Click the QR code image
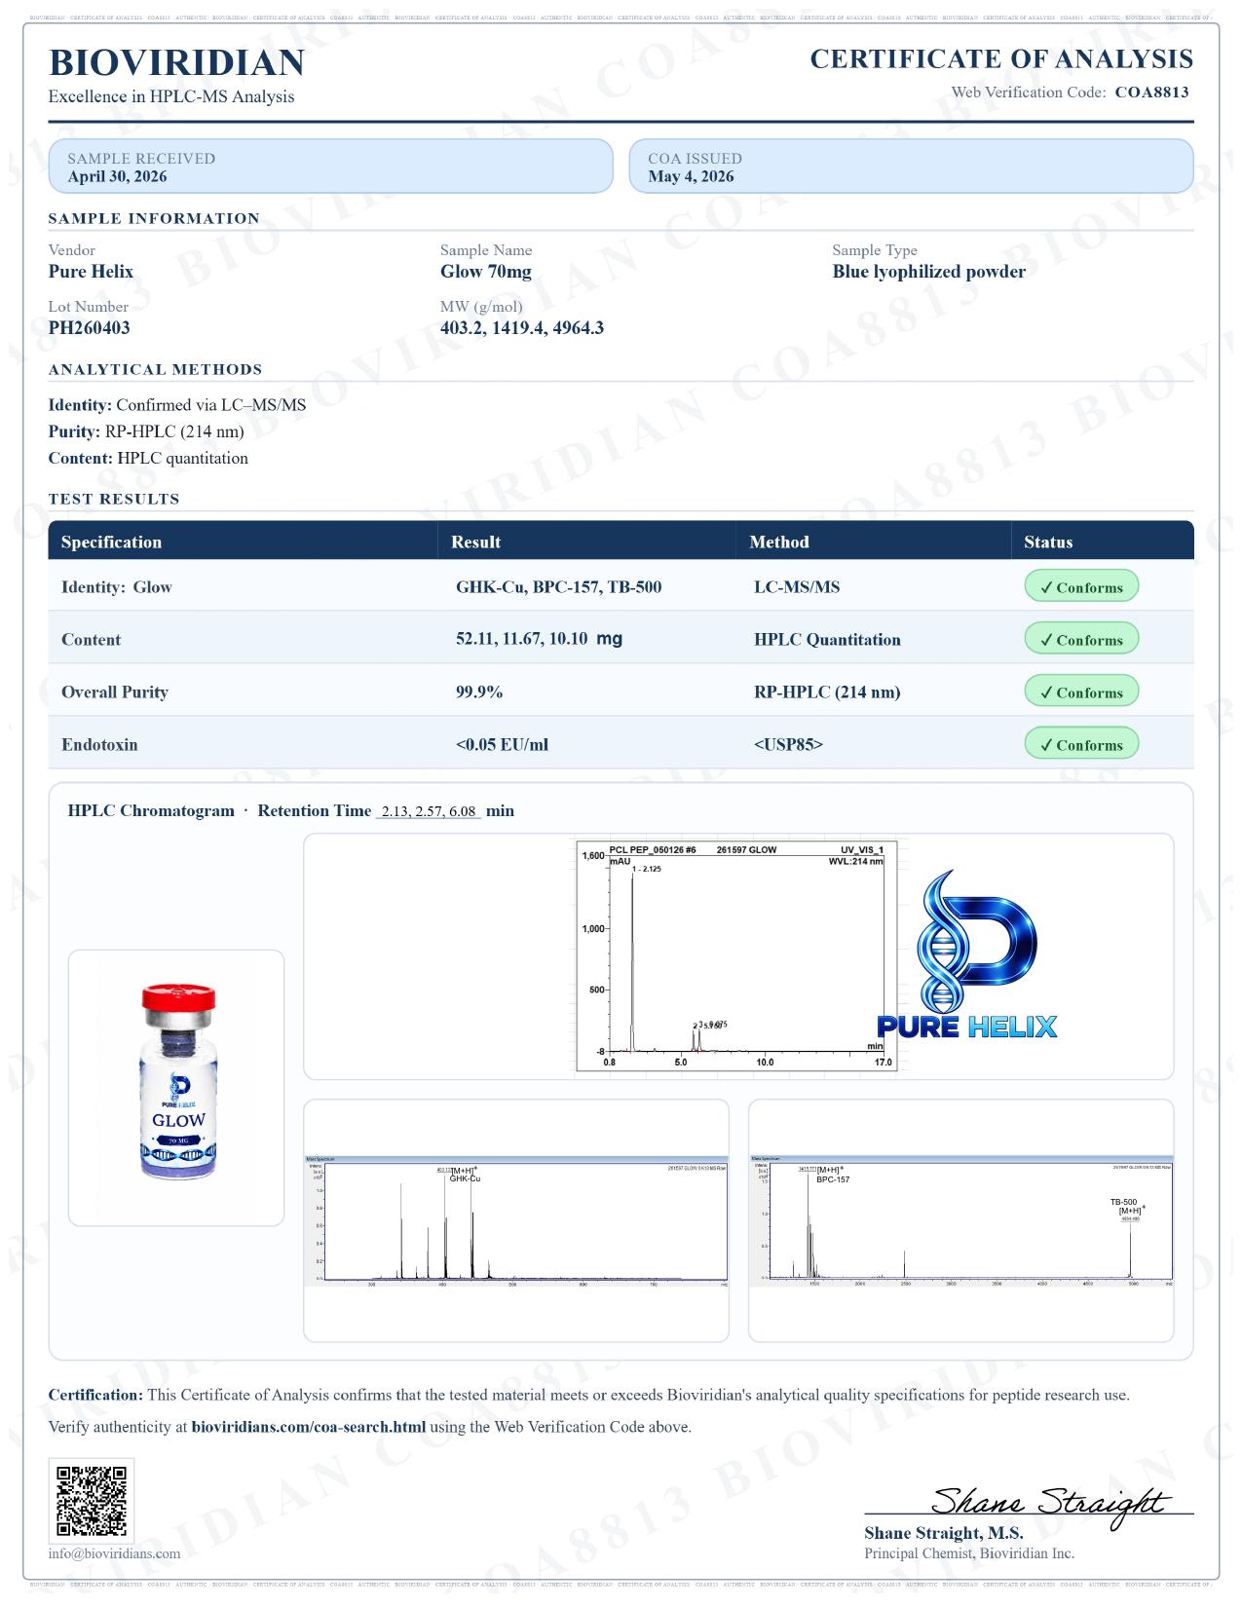Image resolution: width=1242 pixels, height=1607 pixels. [92, 1500]
